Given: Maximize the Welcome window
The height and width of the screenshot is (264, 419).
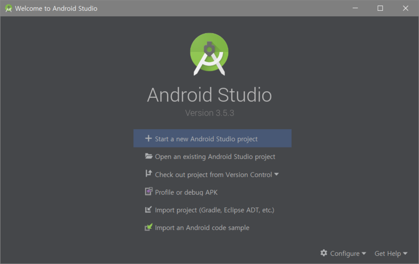Looking at the screenshot, I should pyautogui.click(x=380, y=8).
